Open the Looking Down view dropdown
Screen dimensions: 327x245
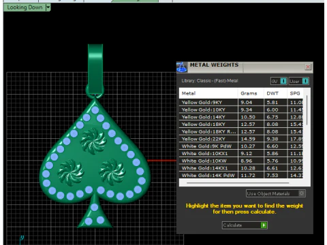48,7
